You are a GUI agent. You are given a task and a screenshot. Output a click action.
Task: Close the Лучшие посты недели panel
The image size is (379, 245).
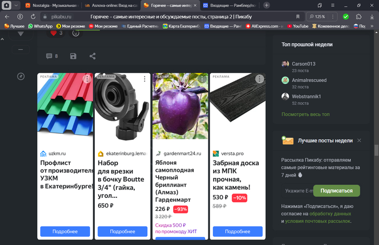click(x=374, y=140)
